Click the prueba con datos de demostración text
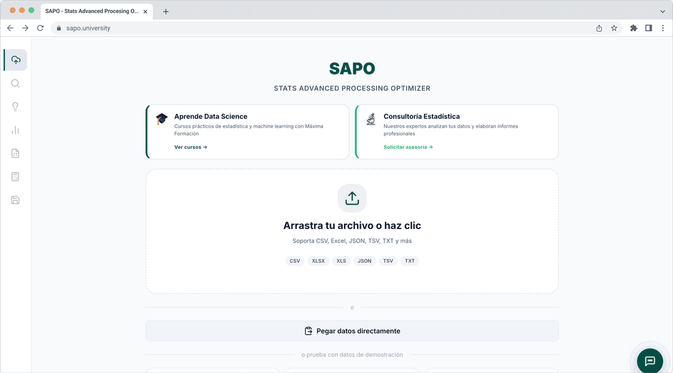This screenshot has height=373, width=673. (352, 354)
